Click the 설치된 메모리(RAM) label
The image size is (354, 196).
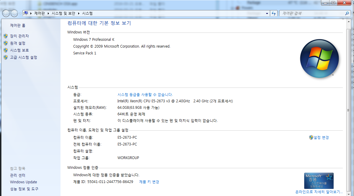coord(90,108)
